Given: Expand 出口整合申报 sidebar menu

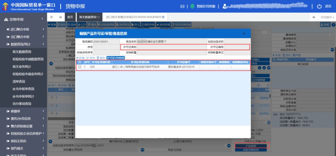Looking at the screenshot, I should 23,37.
